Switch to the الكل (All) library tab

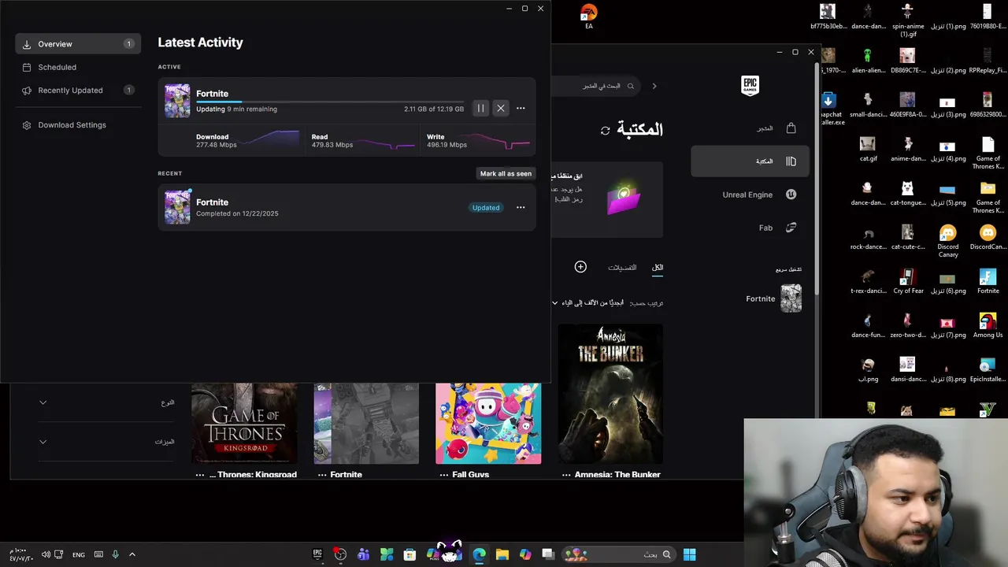coord(658,268)
